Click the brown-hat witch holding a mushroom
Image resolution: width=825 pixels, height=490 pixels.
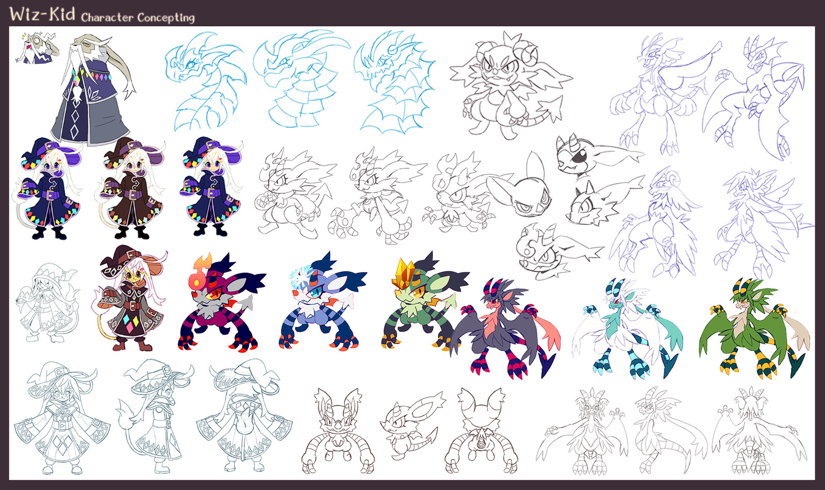[131, 298]
